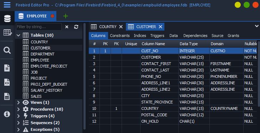Open the table editor sidebar icon
260x133 pixels.
(7, 33)
